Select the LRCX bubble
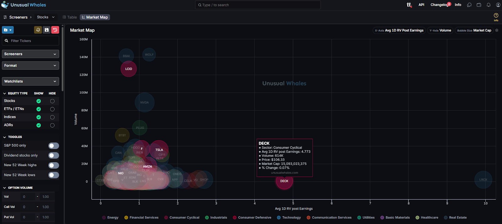 [483, 180]
